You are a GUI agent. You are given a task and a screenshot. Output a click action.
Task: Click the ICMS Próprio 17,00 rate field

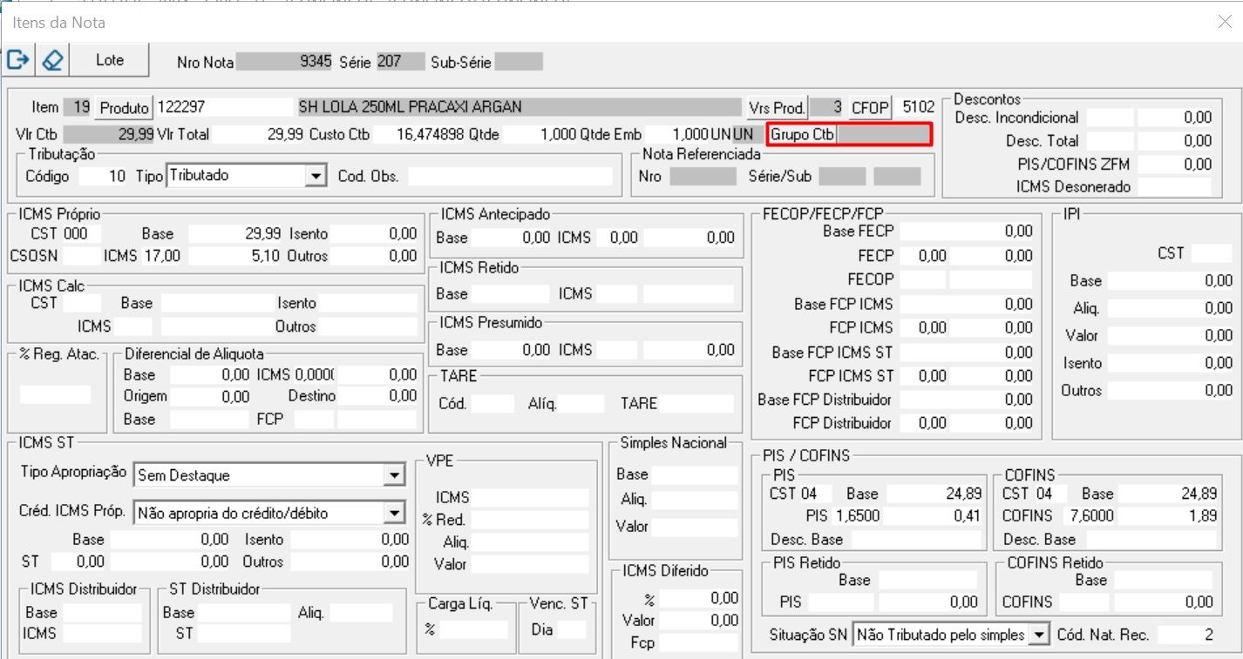coord(161,256)
